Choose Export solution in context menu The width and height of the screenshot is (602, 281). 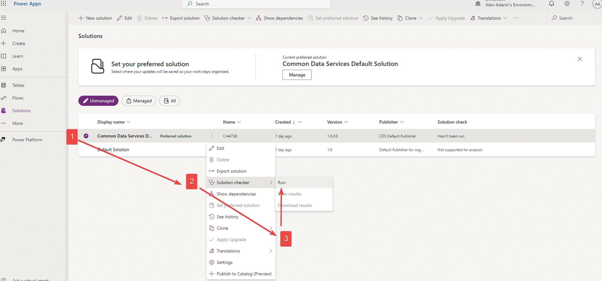(241, 171)
